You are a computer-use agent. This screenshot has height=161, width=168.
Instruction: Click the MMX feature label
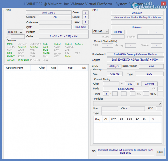(x=10, y=44)
